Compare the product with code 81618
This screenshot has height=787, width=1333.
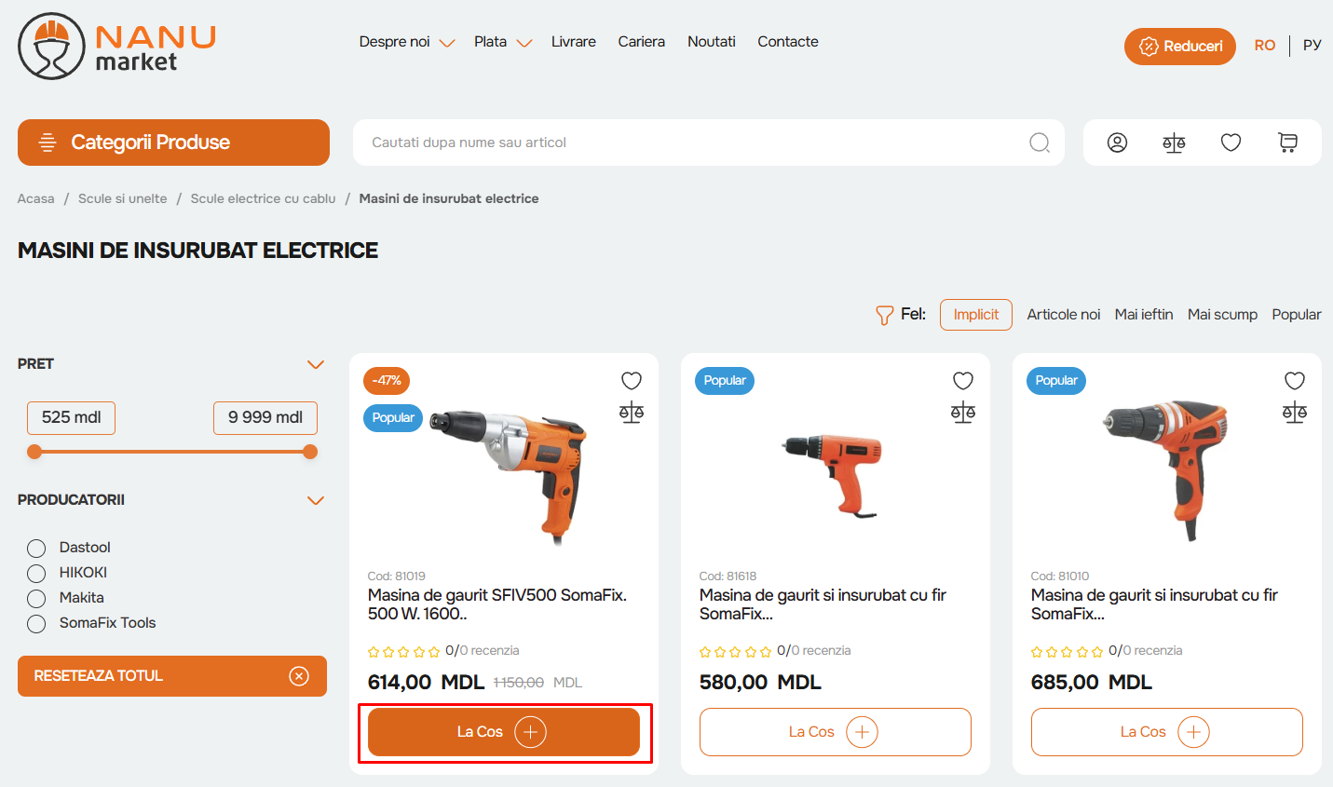pos(963,413)
